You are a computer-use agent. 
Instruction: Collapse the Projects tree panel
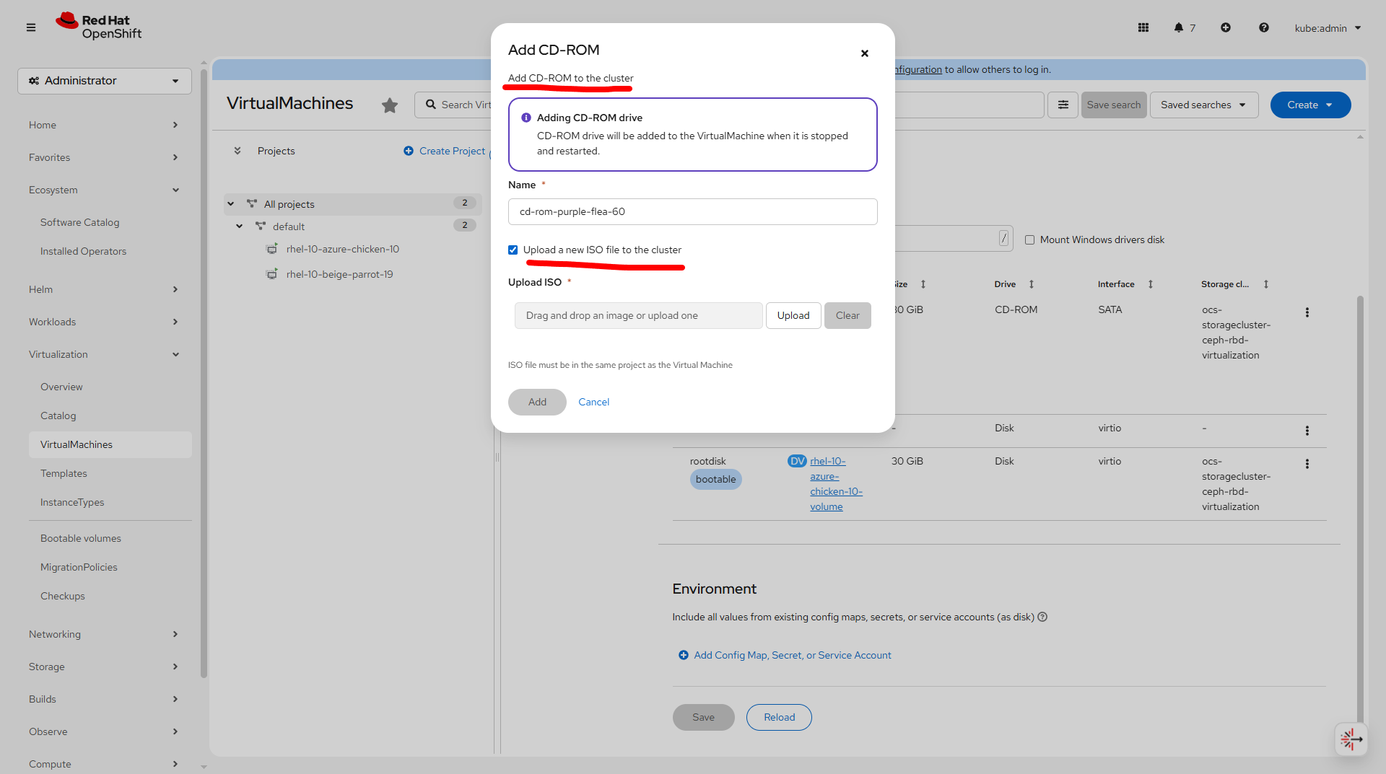[237, 151]
